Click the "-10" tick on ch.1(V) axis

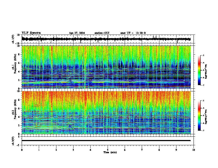18,43
